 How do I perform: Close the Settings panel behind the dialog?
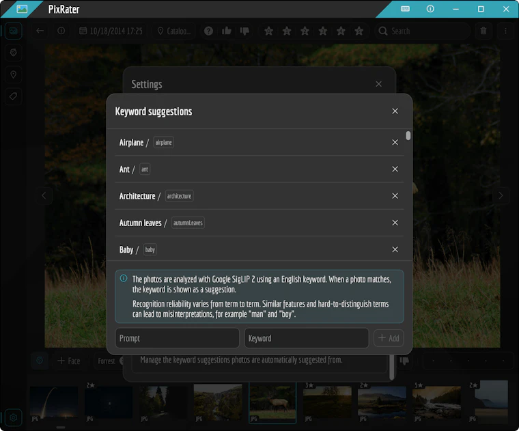[x=378, y=84]
